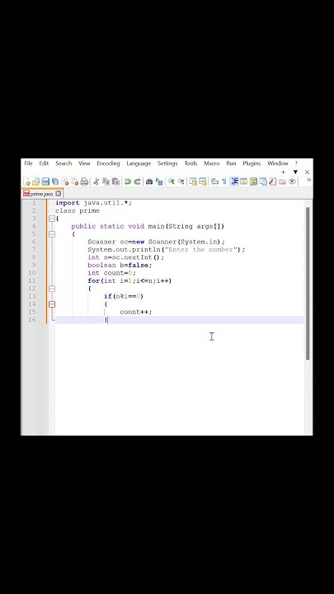
Task: Collapse the red if-block fold marker on line 14
Action: click(52, 304)
